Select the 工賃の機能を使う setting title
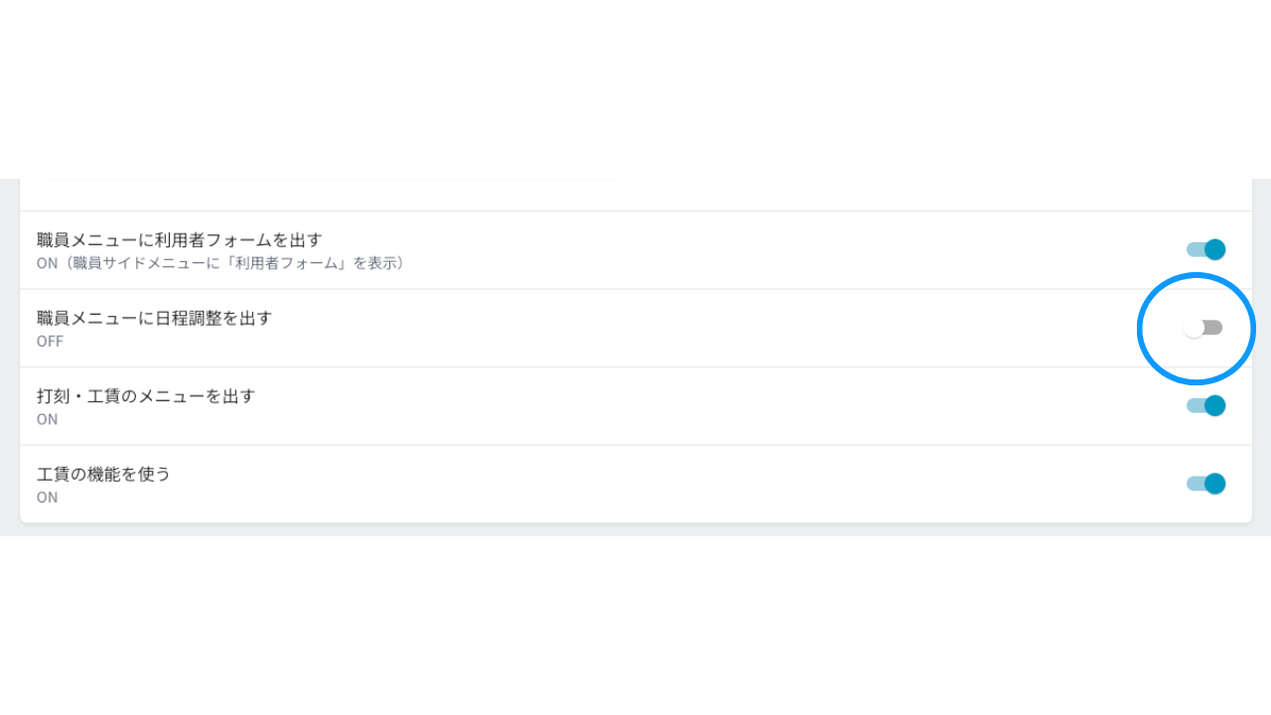Screen dimensions: 1271x715 click(x=103, y=474)
